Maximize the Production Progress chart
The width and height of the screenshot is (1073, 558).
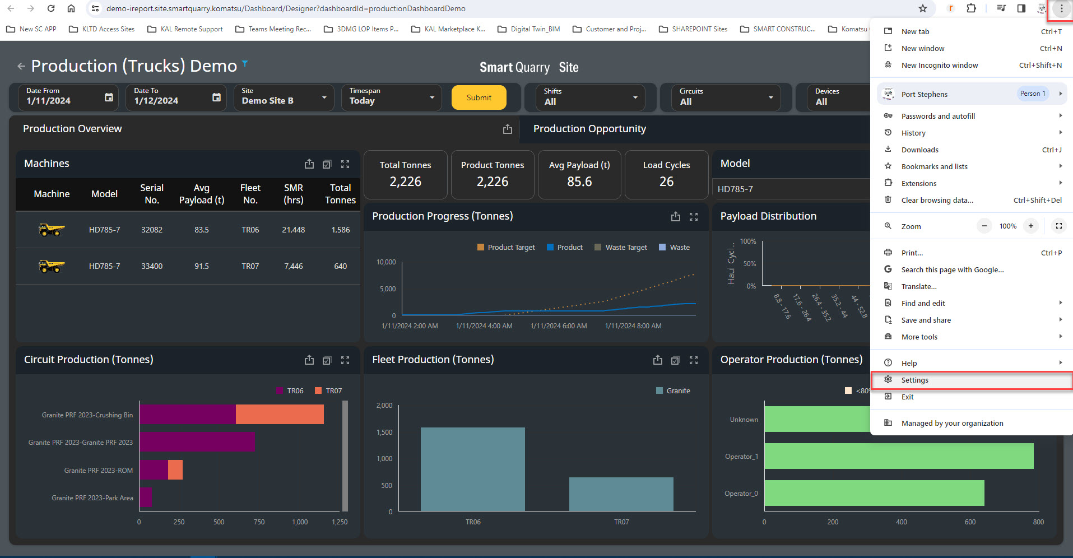[x=694, y=217]
